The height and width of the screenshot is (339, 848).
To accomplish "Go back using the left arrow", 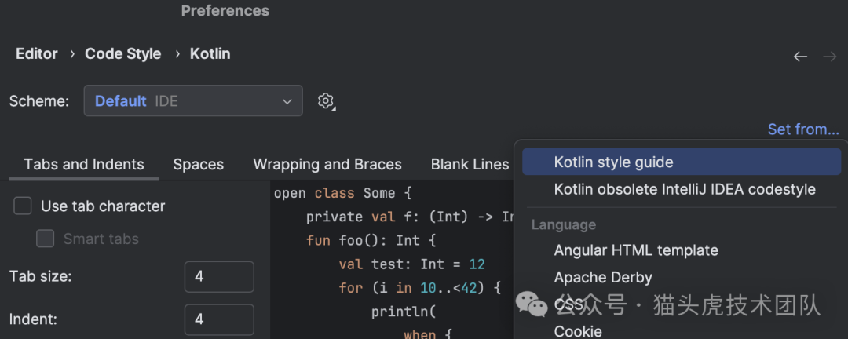I will coord(800,56).
